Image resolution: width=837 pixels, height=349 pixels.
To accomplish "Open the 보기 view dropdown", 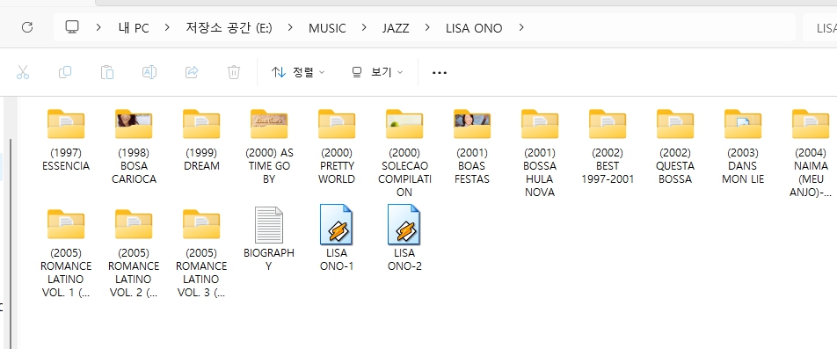I will (377, 72).
